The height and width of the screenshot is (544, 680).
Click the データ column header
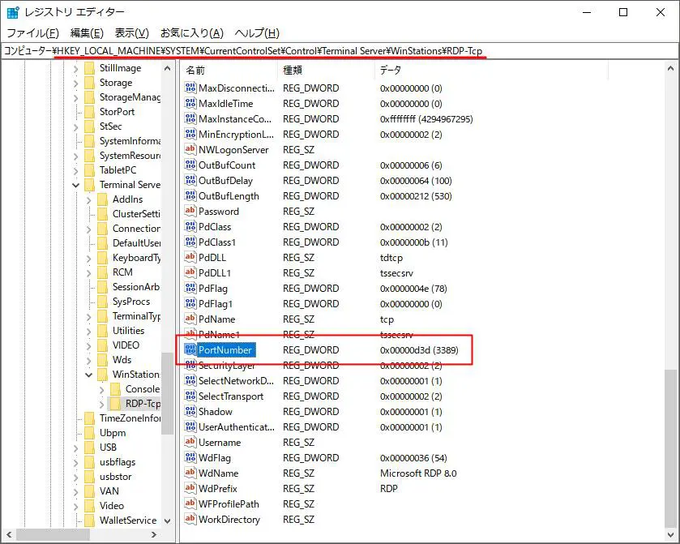391,71
